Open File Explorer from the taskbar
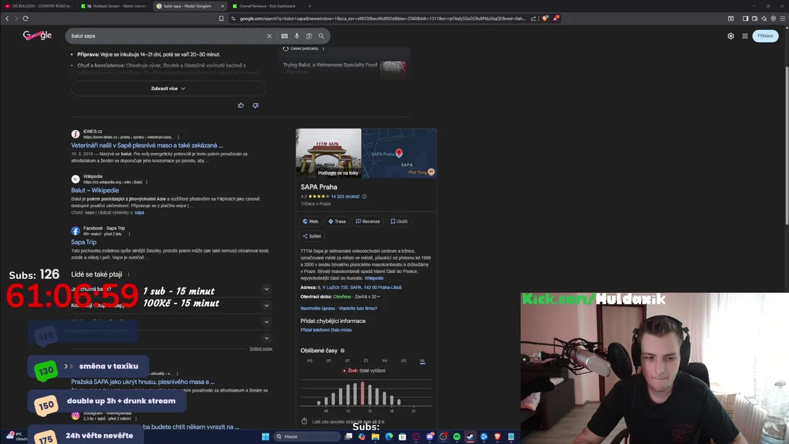The width and height of the screenshot is (789, 444). click(x=375, y=437)
